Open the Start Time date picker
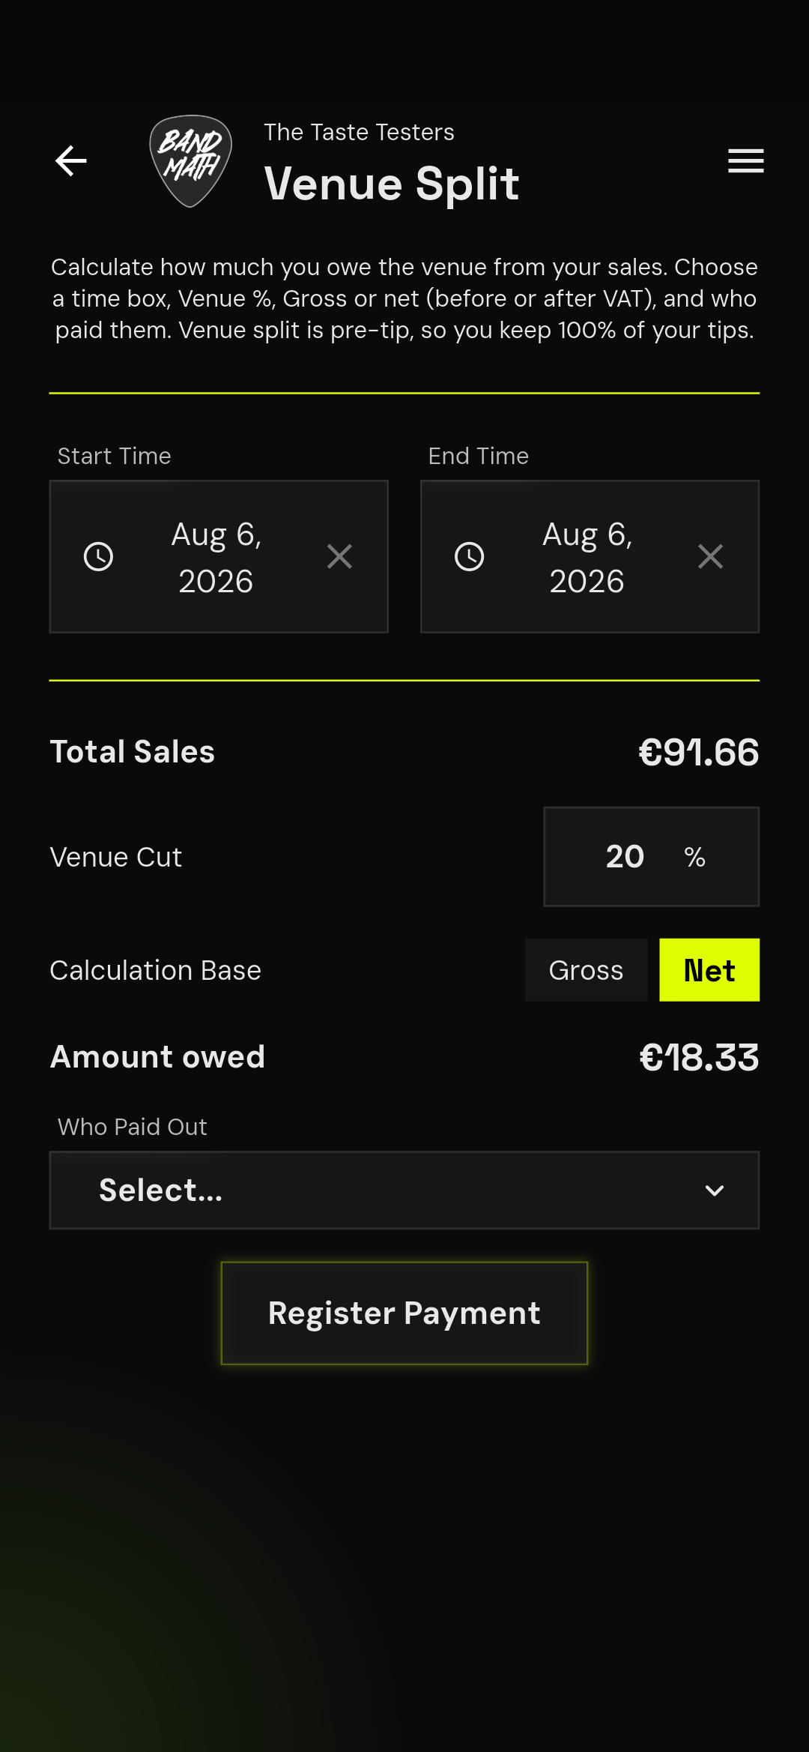 pyautogui.click(x=219, y=556)
